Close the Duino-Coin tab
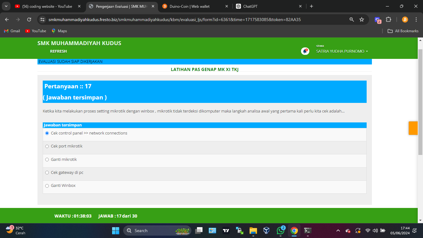The width and height of the screenshot is (423, 238). [x=227, y=6]
